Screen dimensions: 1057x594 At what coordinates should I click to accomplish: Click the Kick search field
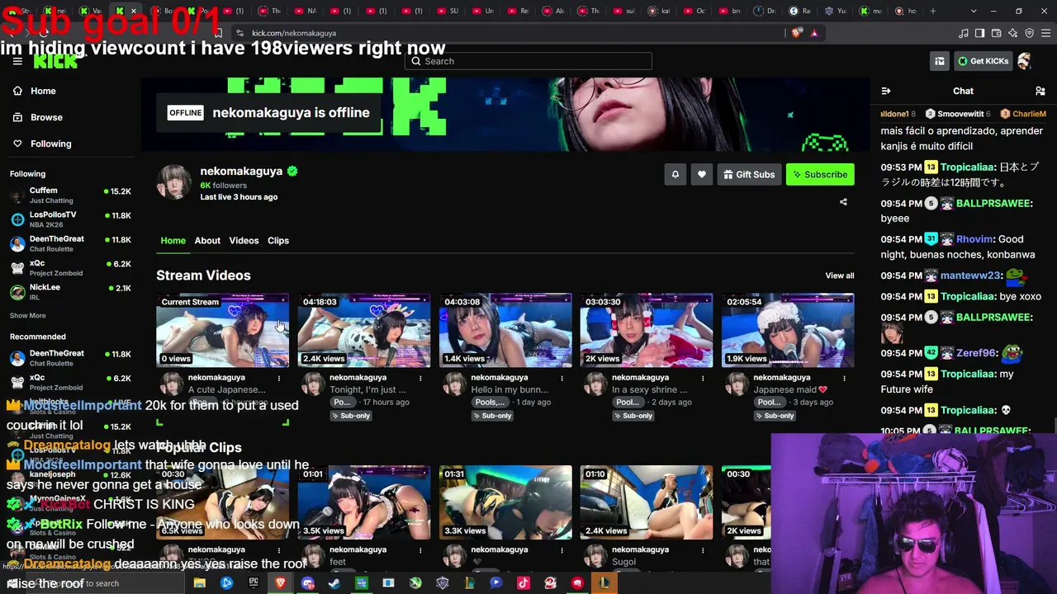[528, 61]
